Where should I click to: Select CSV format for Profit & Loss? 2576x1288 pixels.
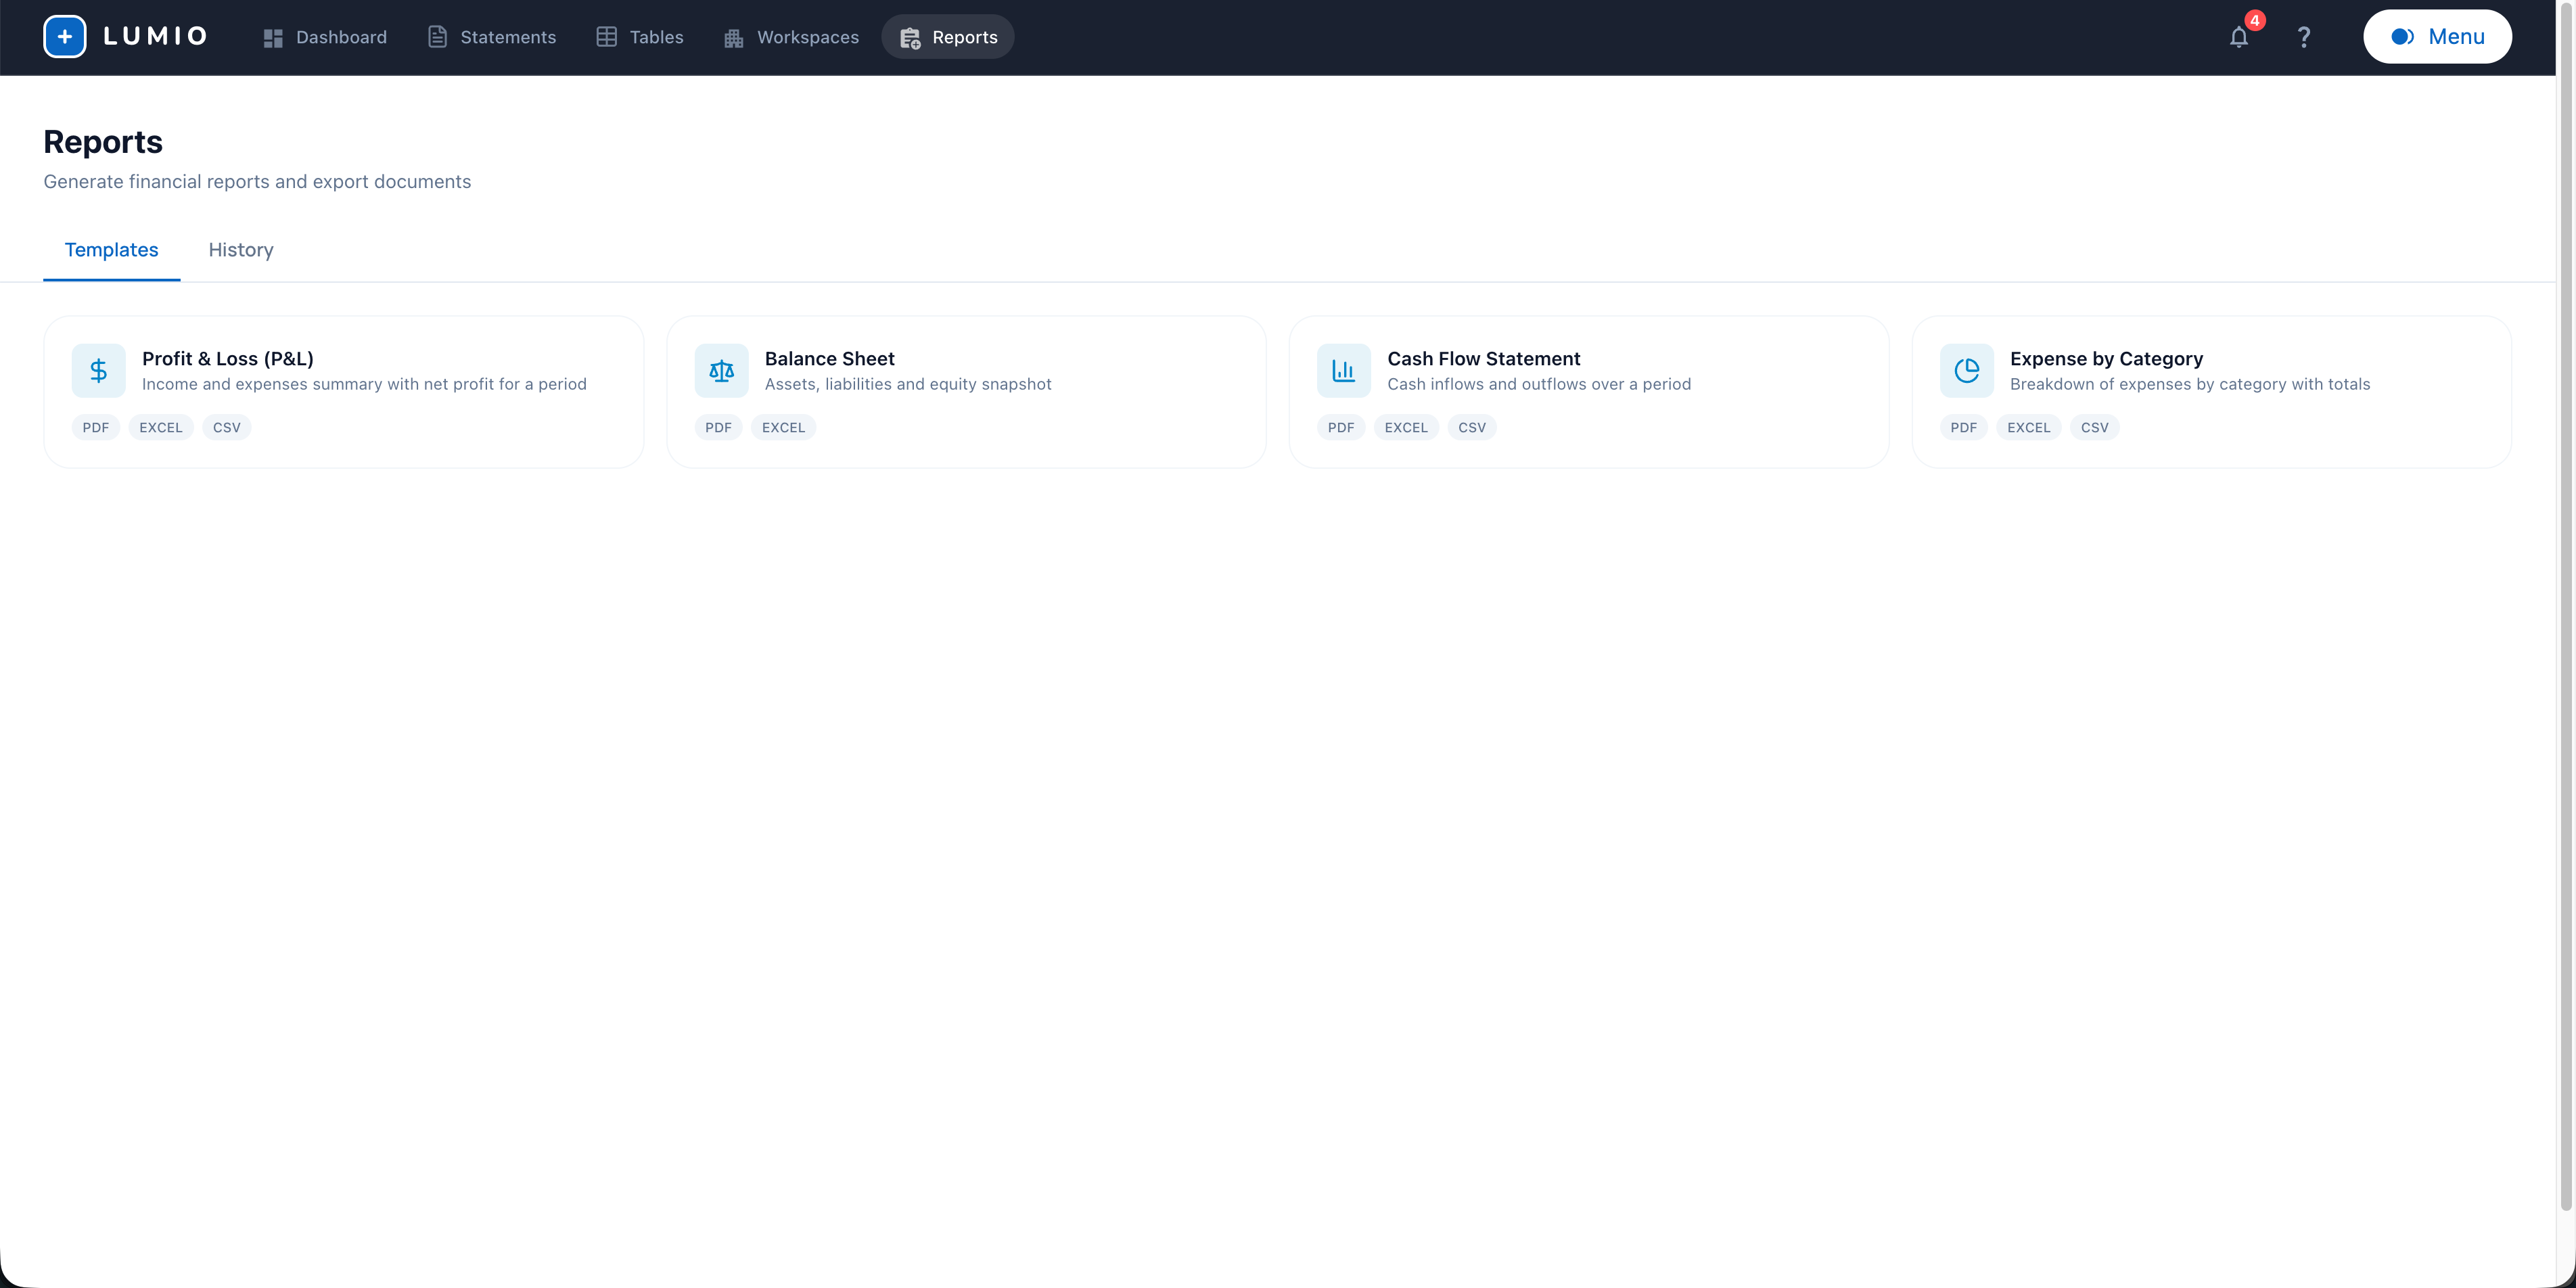[x=227, y=427]
